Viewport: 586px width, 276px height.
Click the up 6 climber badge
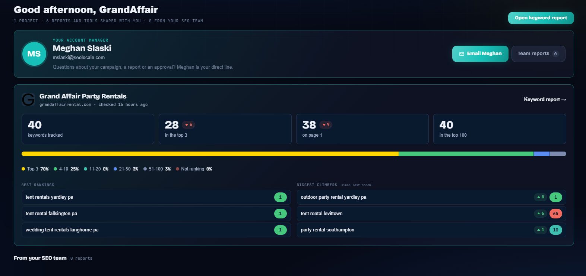coord(541,214)
